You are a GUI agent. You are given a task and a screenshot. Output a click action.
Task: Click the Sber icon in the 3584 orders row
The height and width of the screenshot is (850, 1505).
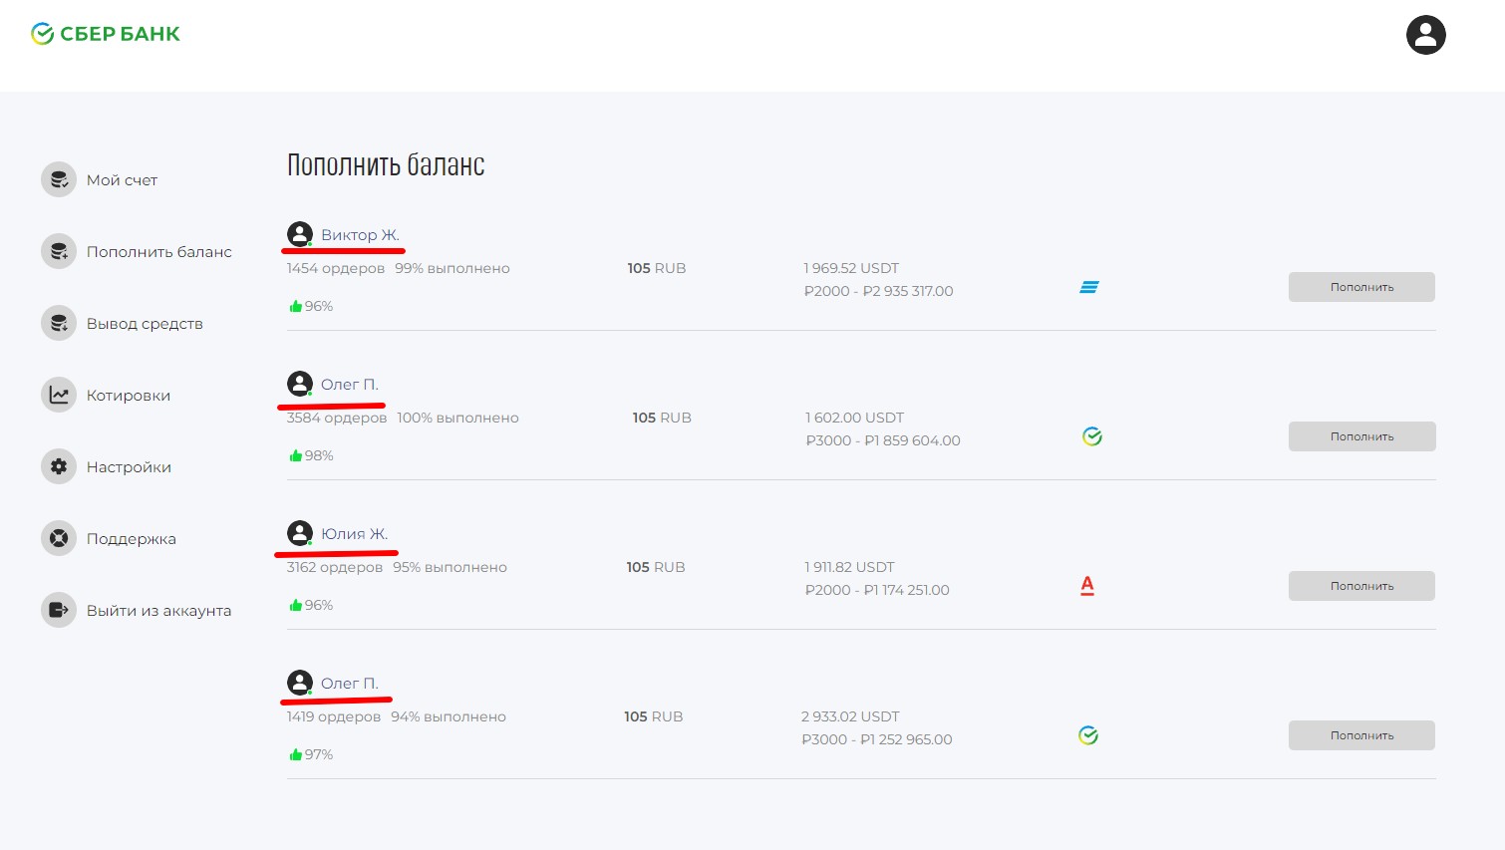[1092, 436]
